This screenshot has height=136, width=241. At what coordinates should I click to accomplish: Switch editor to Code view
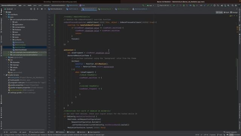click(x=219, y=12)
